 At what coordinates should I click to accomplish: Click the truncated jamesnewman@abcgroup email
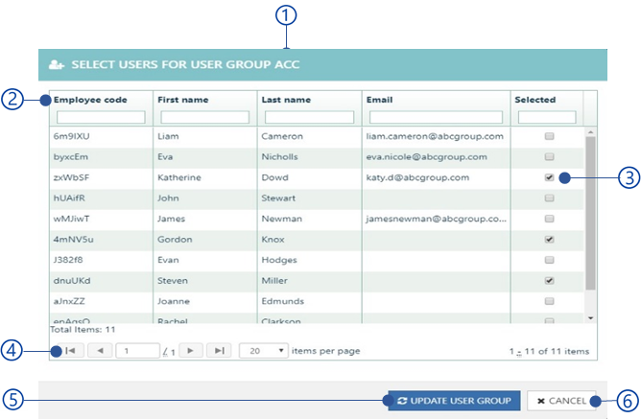pyautogui.click(x=436, y=219)
